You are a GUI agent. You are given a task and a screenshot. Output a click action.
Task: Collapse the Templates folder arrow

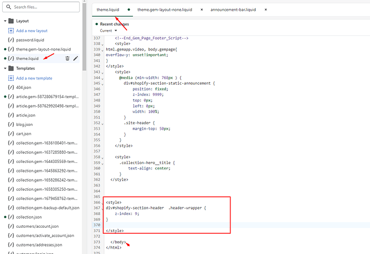5,69
